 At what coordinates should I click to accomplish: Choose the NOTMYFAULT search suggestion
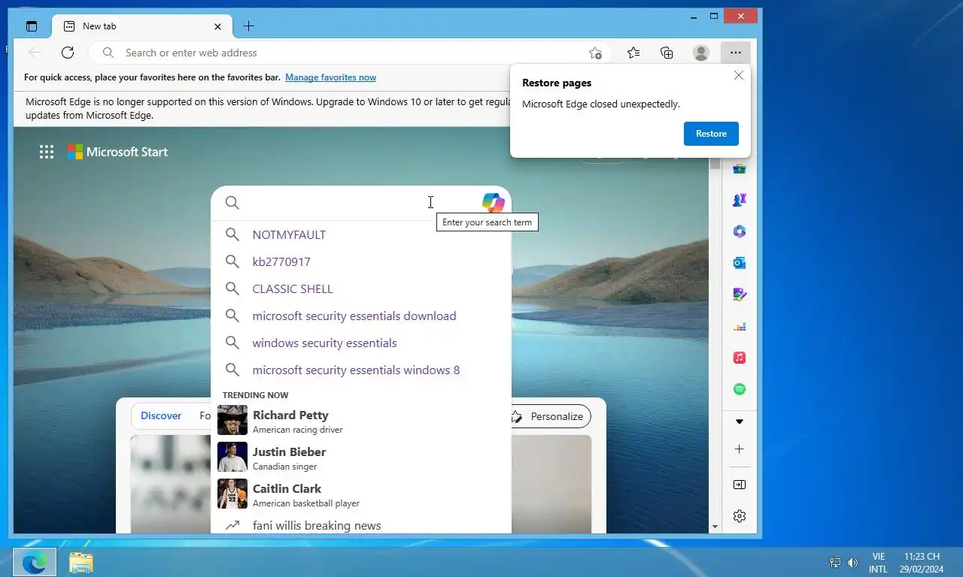[361, 234]
